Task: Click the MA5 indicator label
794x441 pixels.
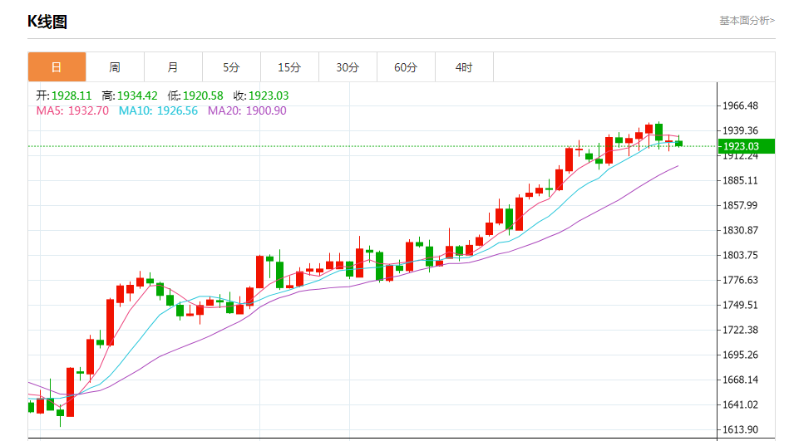Action: 72,110
